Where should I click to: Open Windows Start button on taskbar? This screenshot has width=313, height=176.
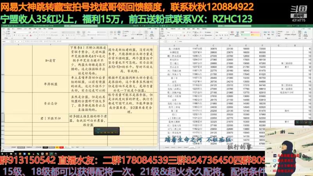[2, 154]
